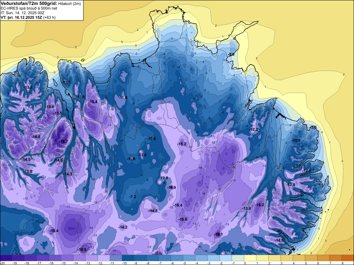The width and height of the screenshot is (354, 265).
Task: Click legend swatch between -10 and -9
Action: 128,258
